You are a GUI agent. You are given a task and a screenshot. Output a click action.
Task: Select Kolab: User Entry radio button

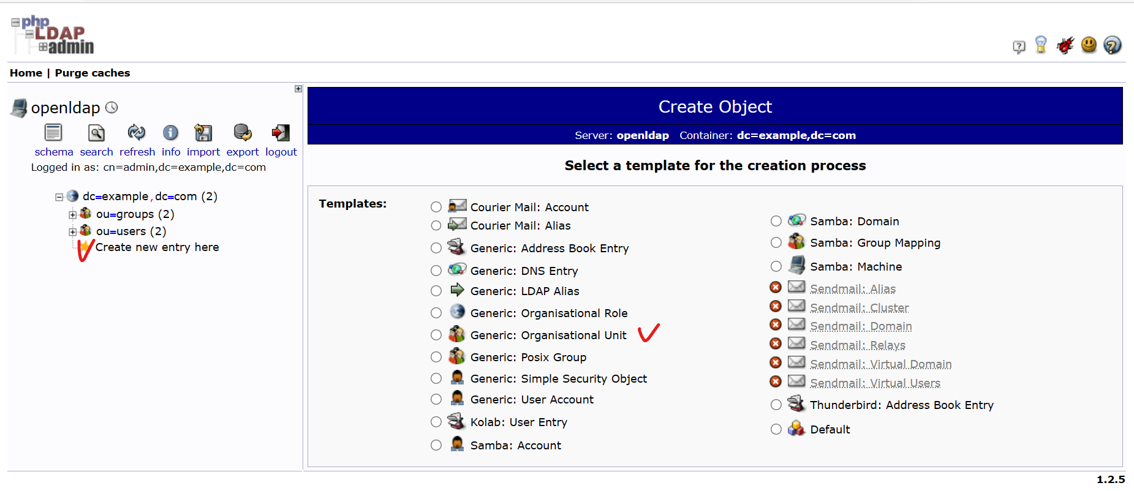coord(436,422)
